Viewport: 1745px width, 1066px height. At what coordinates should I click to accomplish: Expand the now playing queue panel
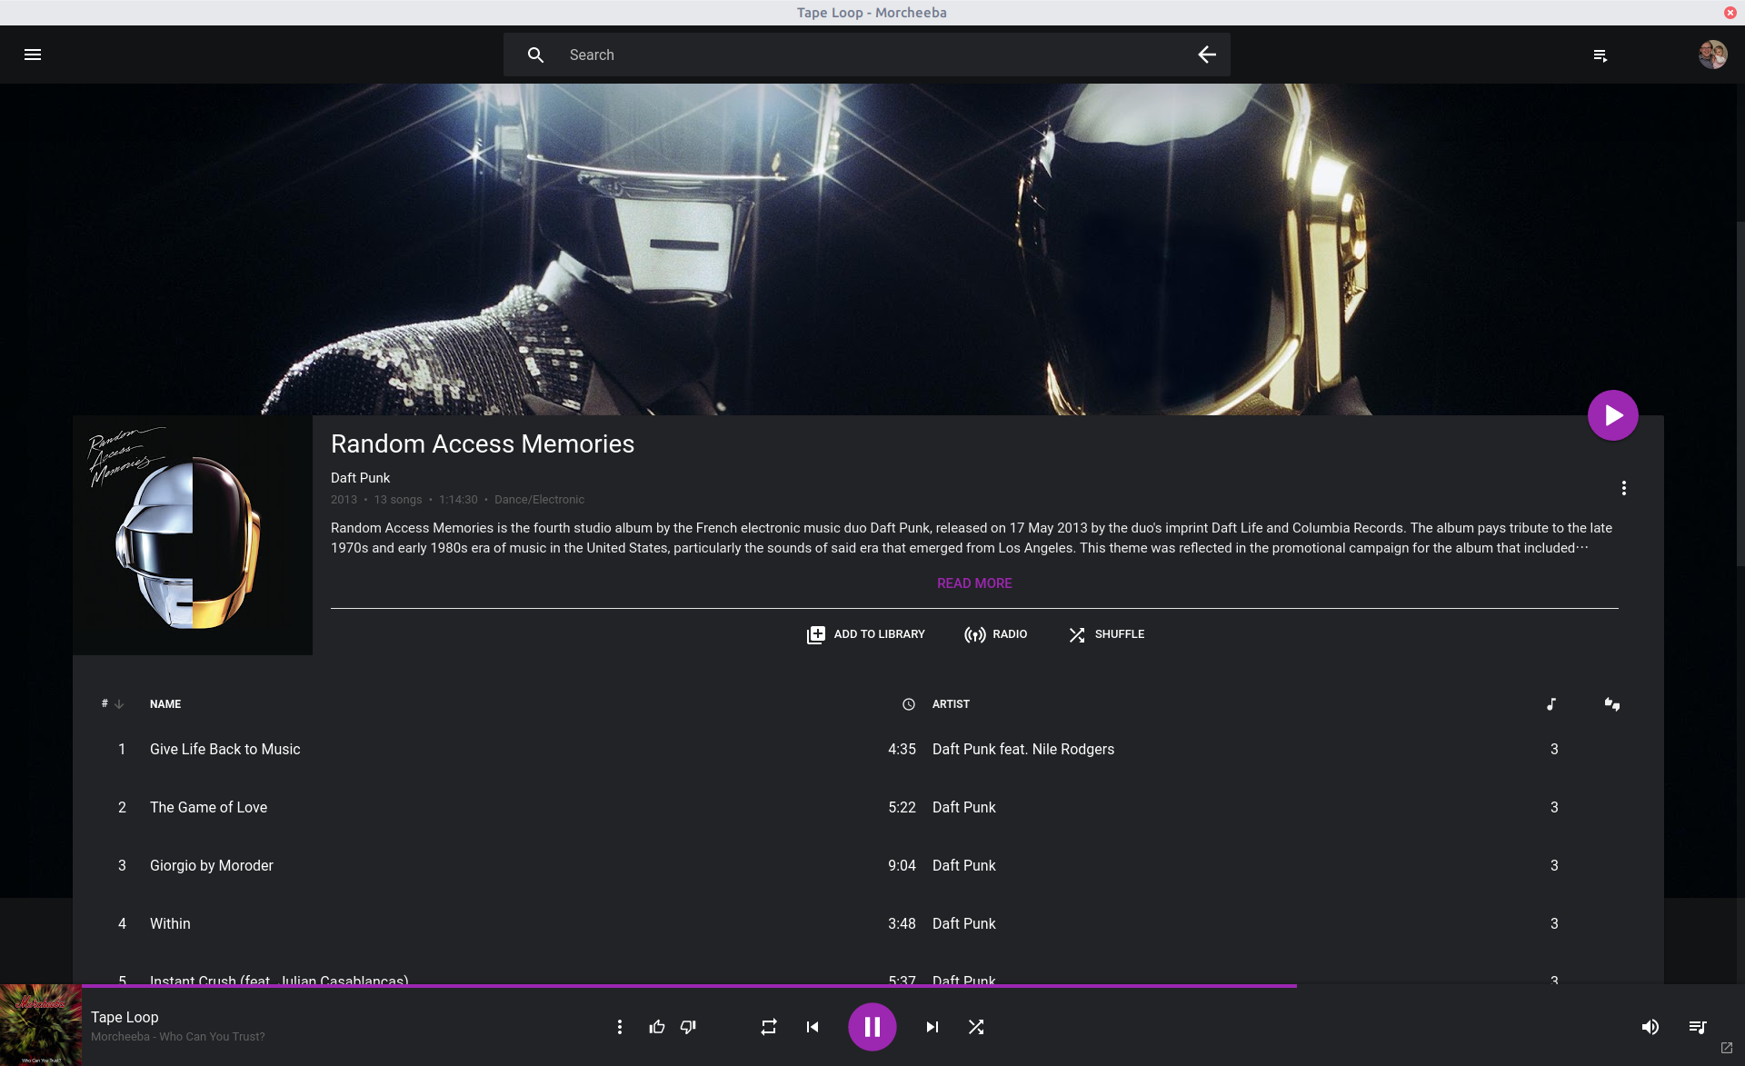click(1698, 1026)
